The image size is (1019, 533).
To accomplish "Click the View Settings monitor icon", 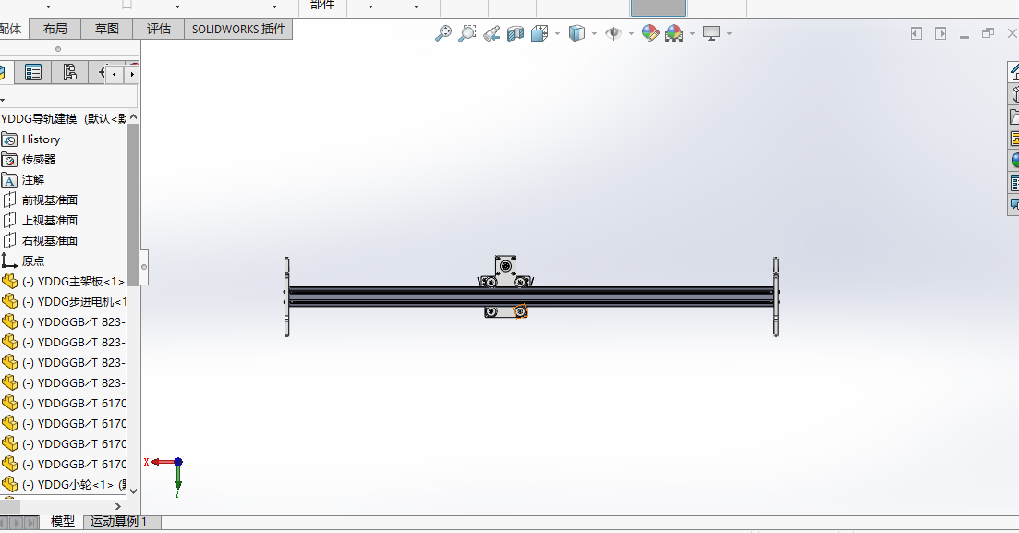I will click(711, 33).
